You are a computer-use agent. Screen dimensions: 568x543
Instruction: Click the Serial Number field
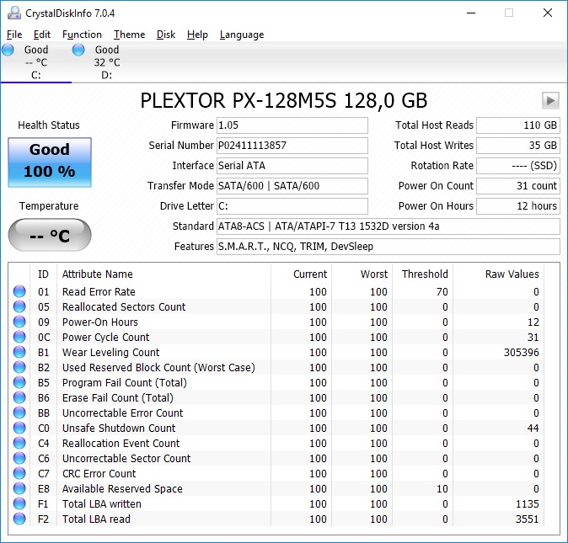coord(292,146)
